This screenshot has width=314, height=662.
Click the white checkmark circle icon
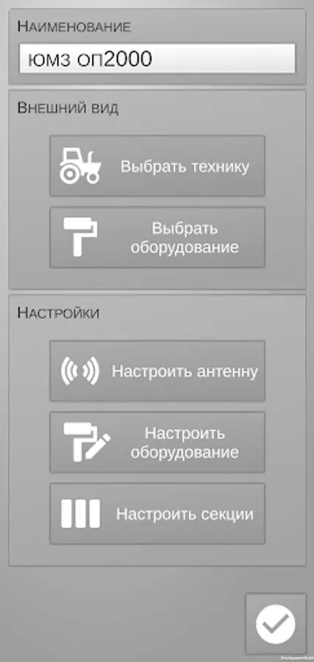[x=276, y=624]
